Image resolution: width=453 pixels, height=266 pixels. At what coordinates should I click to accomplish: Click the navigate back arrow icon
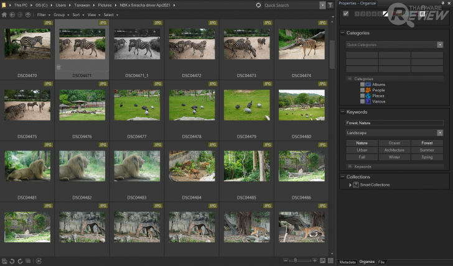(x=12, y=14)
